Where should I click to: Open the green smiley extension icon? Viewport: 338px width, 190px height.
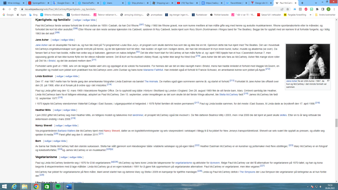tap(312, 9)
